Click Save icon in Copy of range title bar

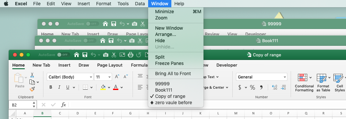click(85, 55)
